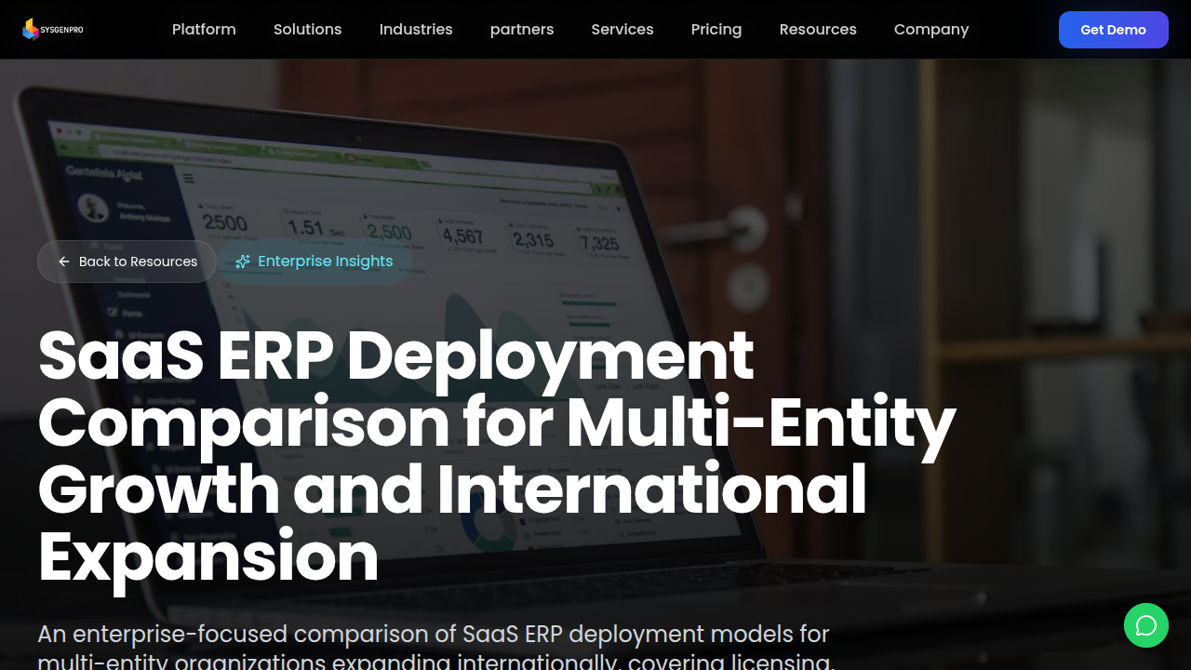Open the partners menu
Image resolution: width=1191 pixels, height=670 pixels.
click(522, 30)
